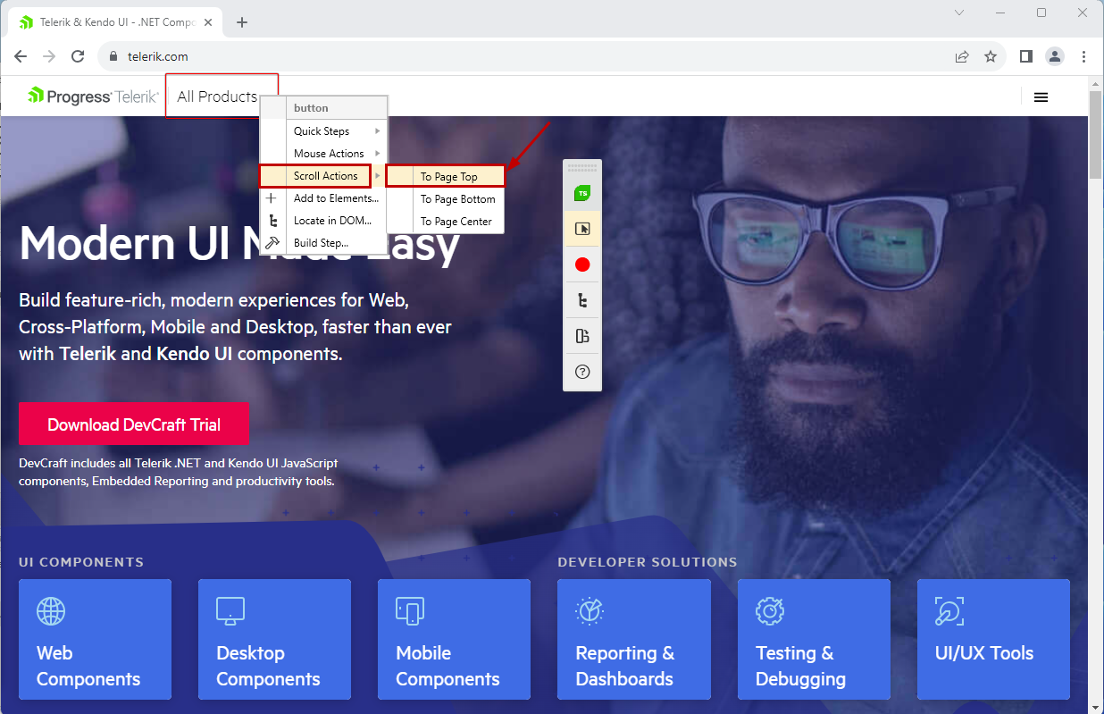Viewport: 1104px width, 714px height.
Task: Open the help question mark icon
Action: pyautogui.click(x=582, y=372)
